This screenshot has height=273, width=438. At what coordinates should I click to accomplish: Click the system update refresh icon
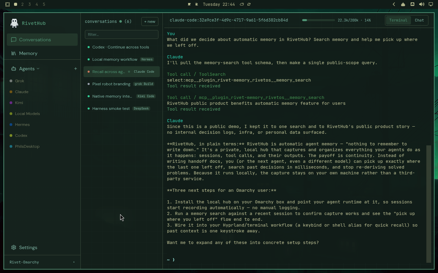tap(249, 4)
